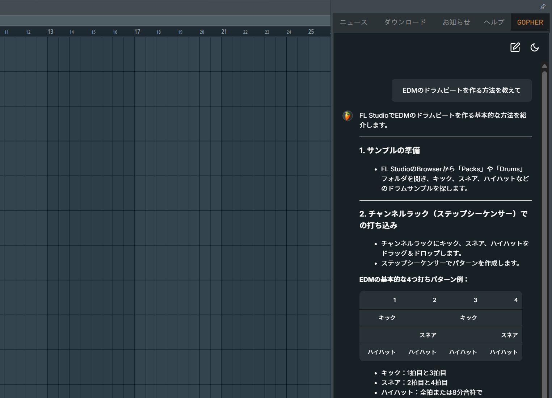Click bullet ステップシーケンサーでパターンを作成します。
Screen dimensions: 552x398
coord(451,263)
